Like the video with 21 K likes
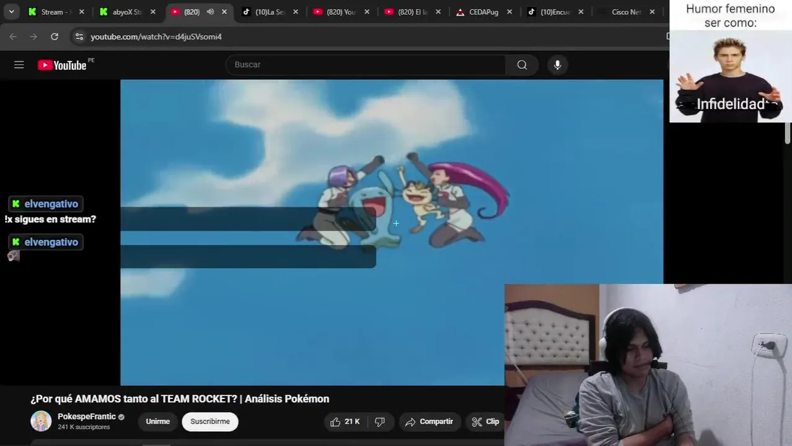Screen dimensions: 792x446 345,422
